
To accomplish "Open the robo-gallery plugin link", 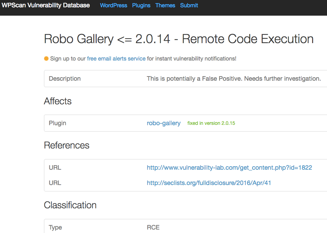I will (164, 123).
